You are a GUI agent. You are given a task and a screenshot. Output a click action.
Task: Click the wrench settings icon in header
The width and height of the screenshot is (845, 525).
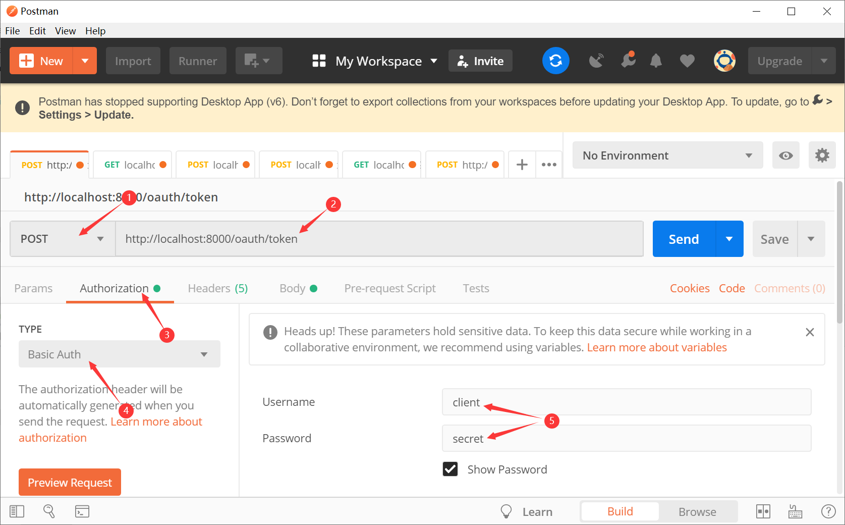(x=628, y=60)
